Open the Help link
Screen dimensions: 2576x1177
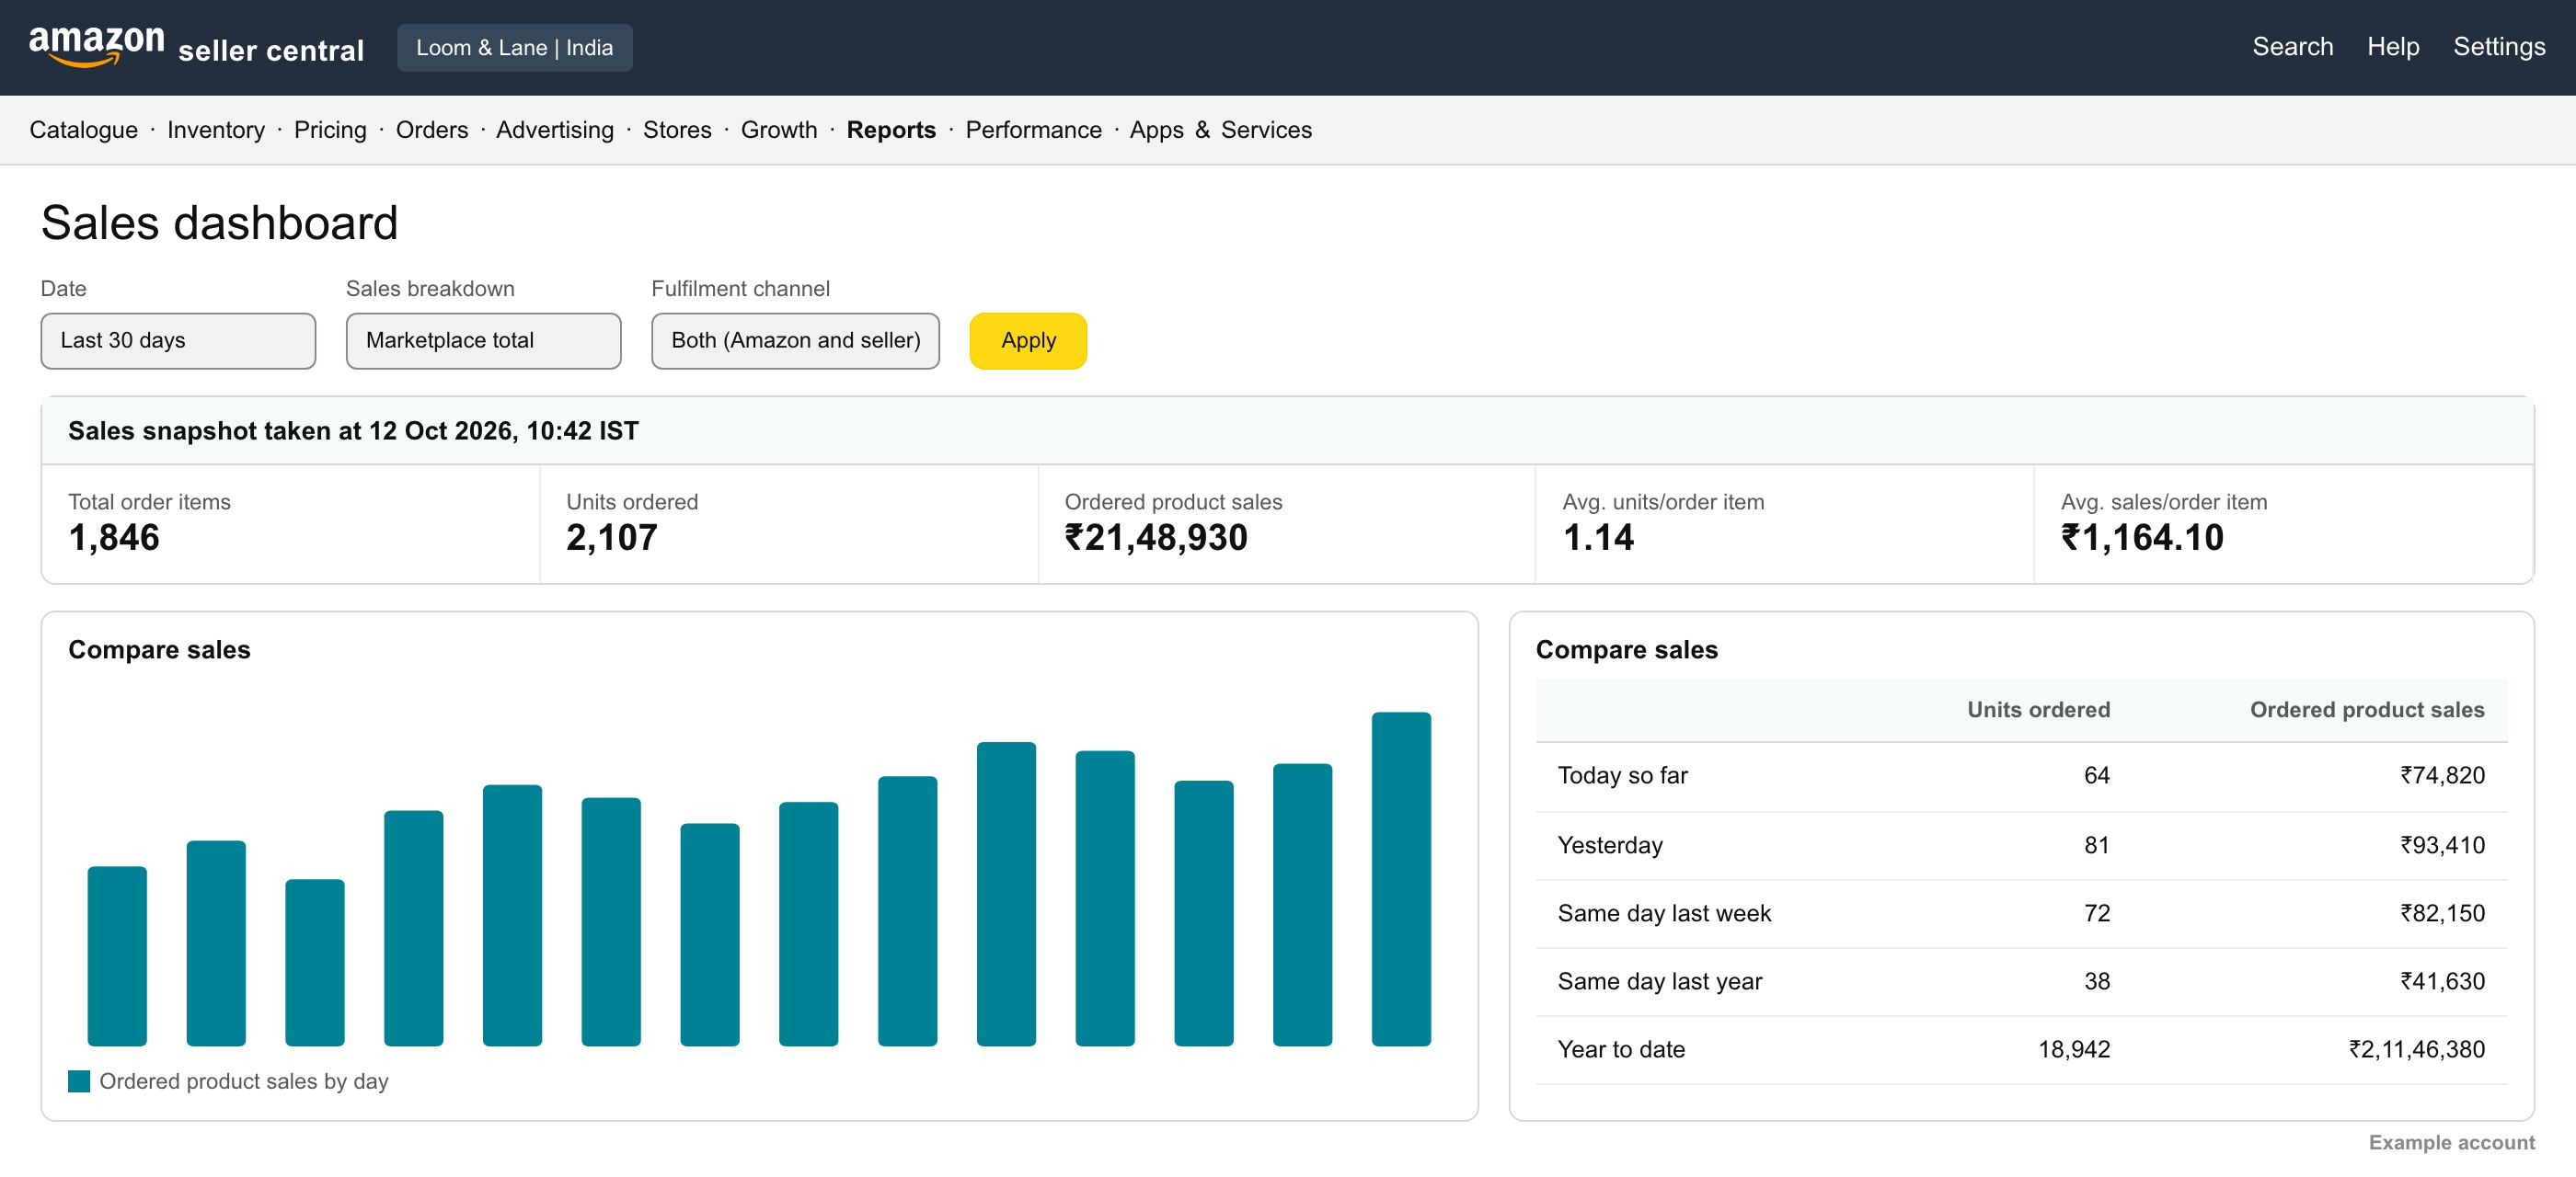[x=2393, y=47]
